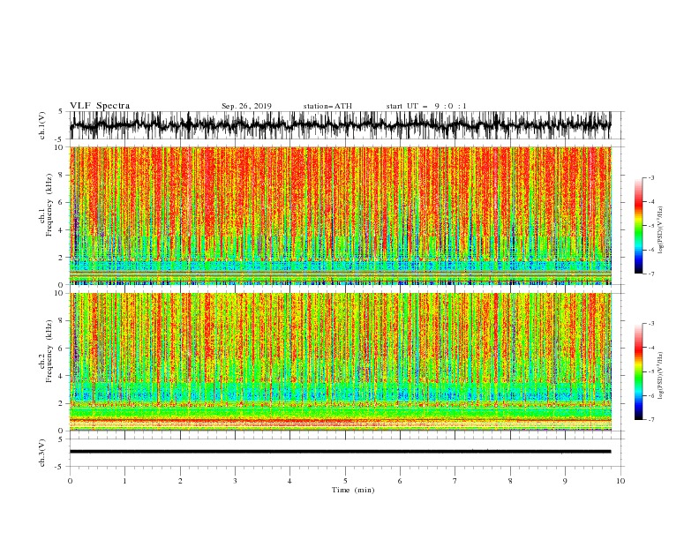Screen dimensions: 699x540
Task: Click the ch.3(V) flat trace
Action: (341, 452)
